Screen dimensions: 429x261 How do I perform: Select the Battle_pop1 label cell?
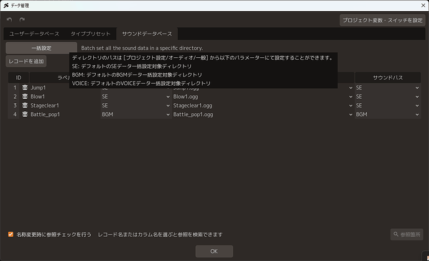(65, 114)
